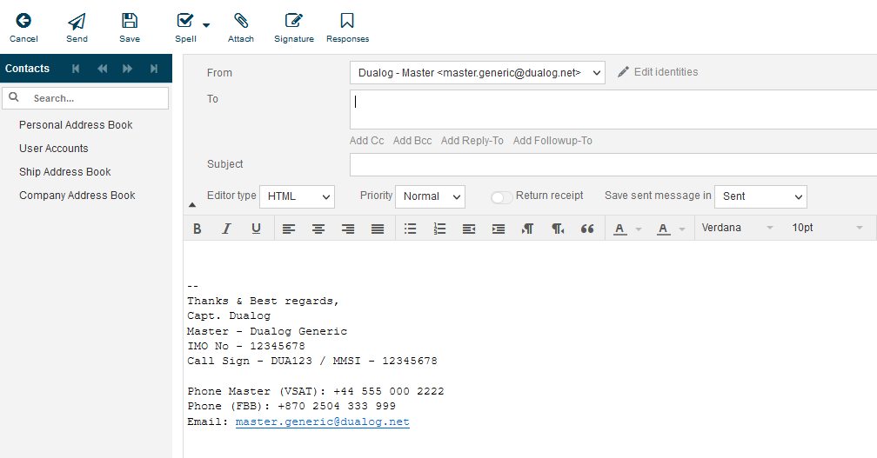Go to previous contacts page
The image size is (877, 458).
(103, 69)
